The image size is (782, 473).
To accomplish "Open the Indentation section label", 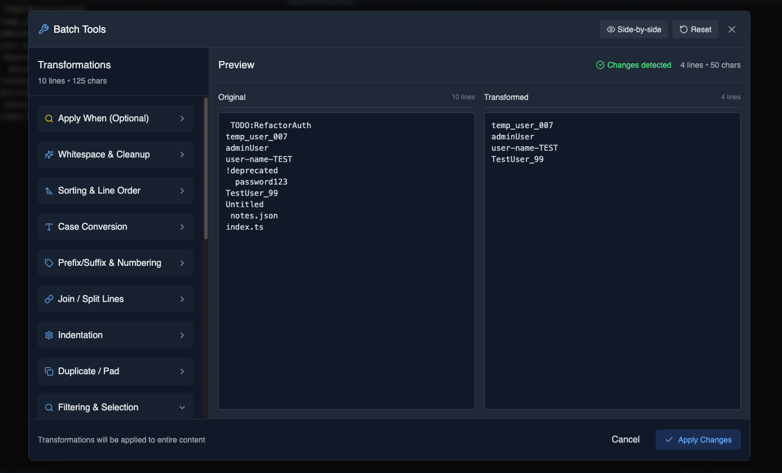I will [80, 335].
